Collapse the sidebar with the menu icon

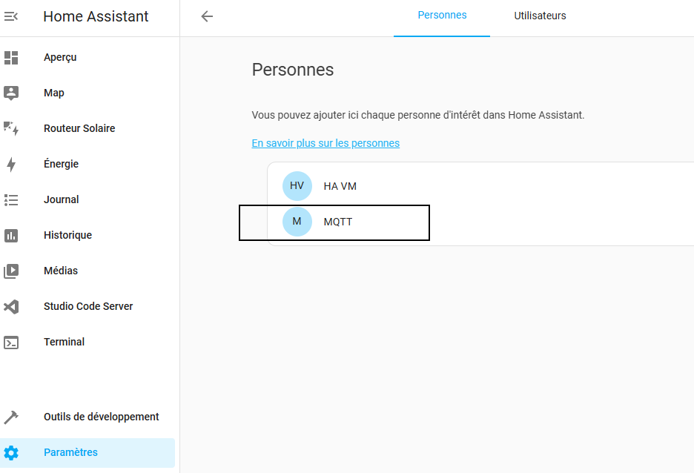pos(11,16)
